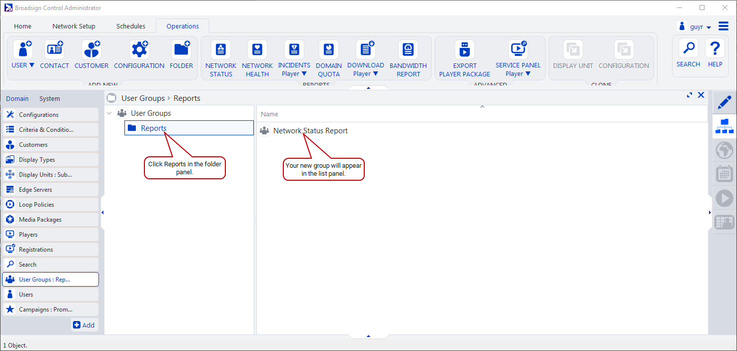This screenshot has height=351, width=737.
Task: Close the User Groups panel with X
Action: click(701, 95)
